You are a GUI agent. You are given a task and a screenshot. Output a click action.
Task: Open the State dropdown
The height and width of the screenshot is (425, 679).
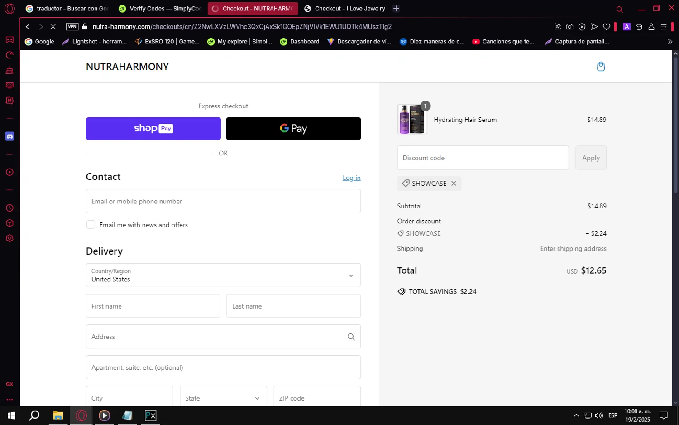(223, 398)
